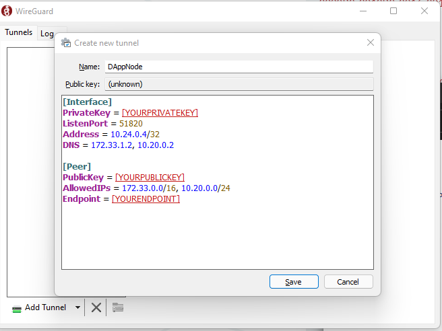442x331 pixels.
Task: Save the new tunnel configuration
Action: pos(294,282)
